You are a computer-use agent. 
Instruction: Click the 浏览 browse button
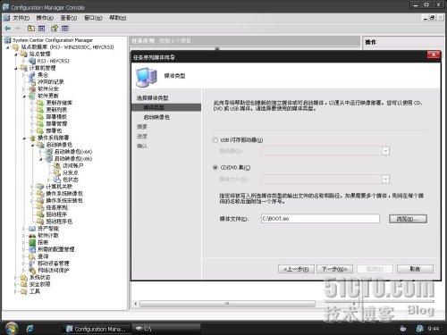click(x=408, y=219)
